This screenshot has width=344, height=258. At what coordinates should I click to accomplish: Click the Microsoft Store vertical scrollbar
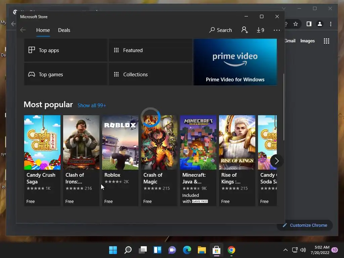pos(284,107)
